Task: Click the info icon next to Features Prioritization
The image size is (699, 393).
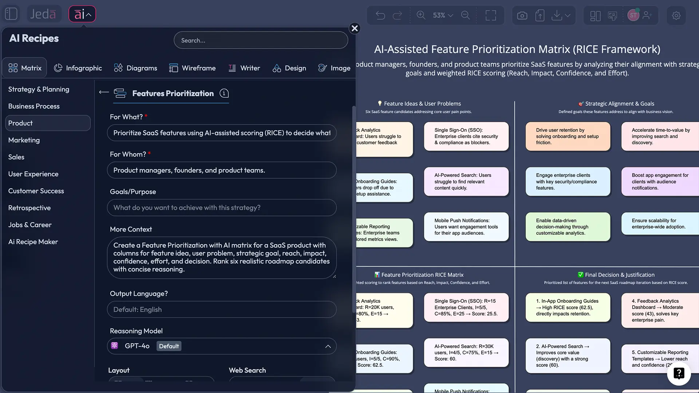Action: pyautogui.click(x=224, y=93)
